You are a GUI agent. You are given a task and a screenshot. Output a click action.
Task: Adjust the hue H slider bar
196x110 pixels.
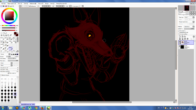click(9, 26)
